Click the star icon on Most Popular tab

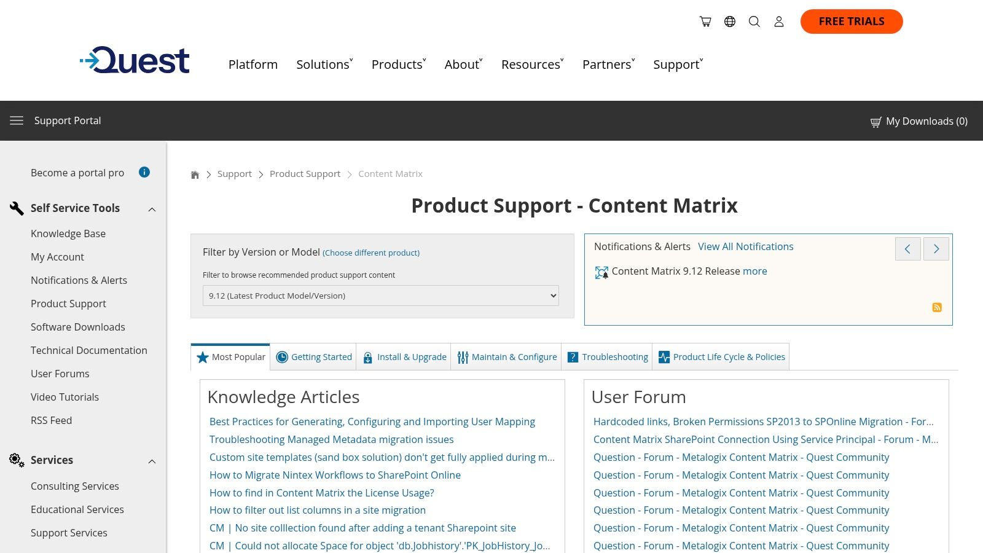tap(203, 357)
